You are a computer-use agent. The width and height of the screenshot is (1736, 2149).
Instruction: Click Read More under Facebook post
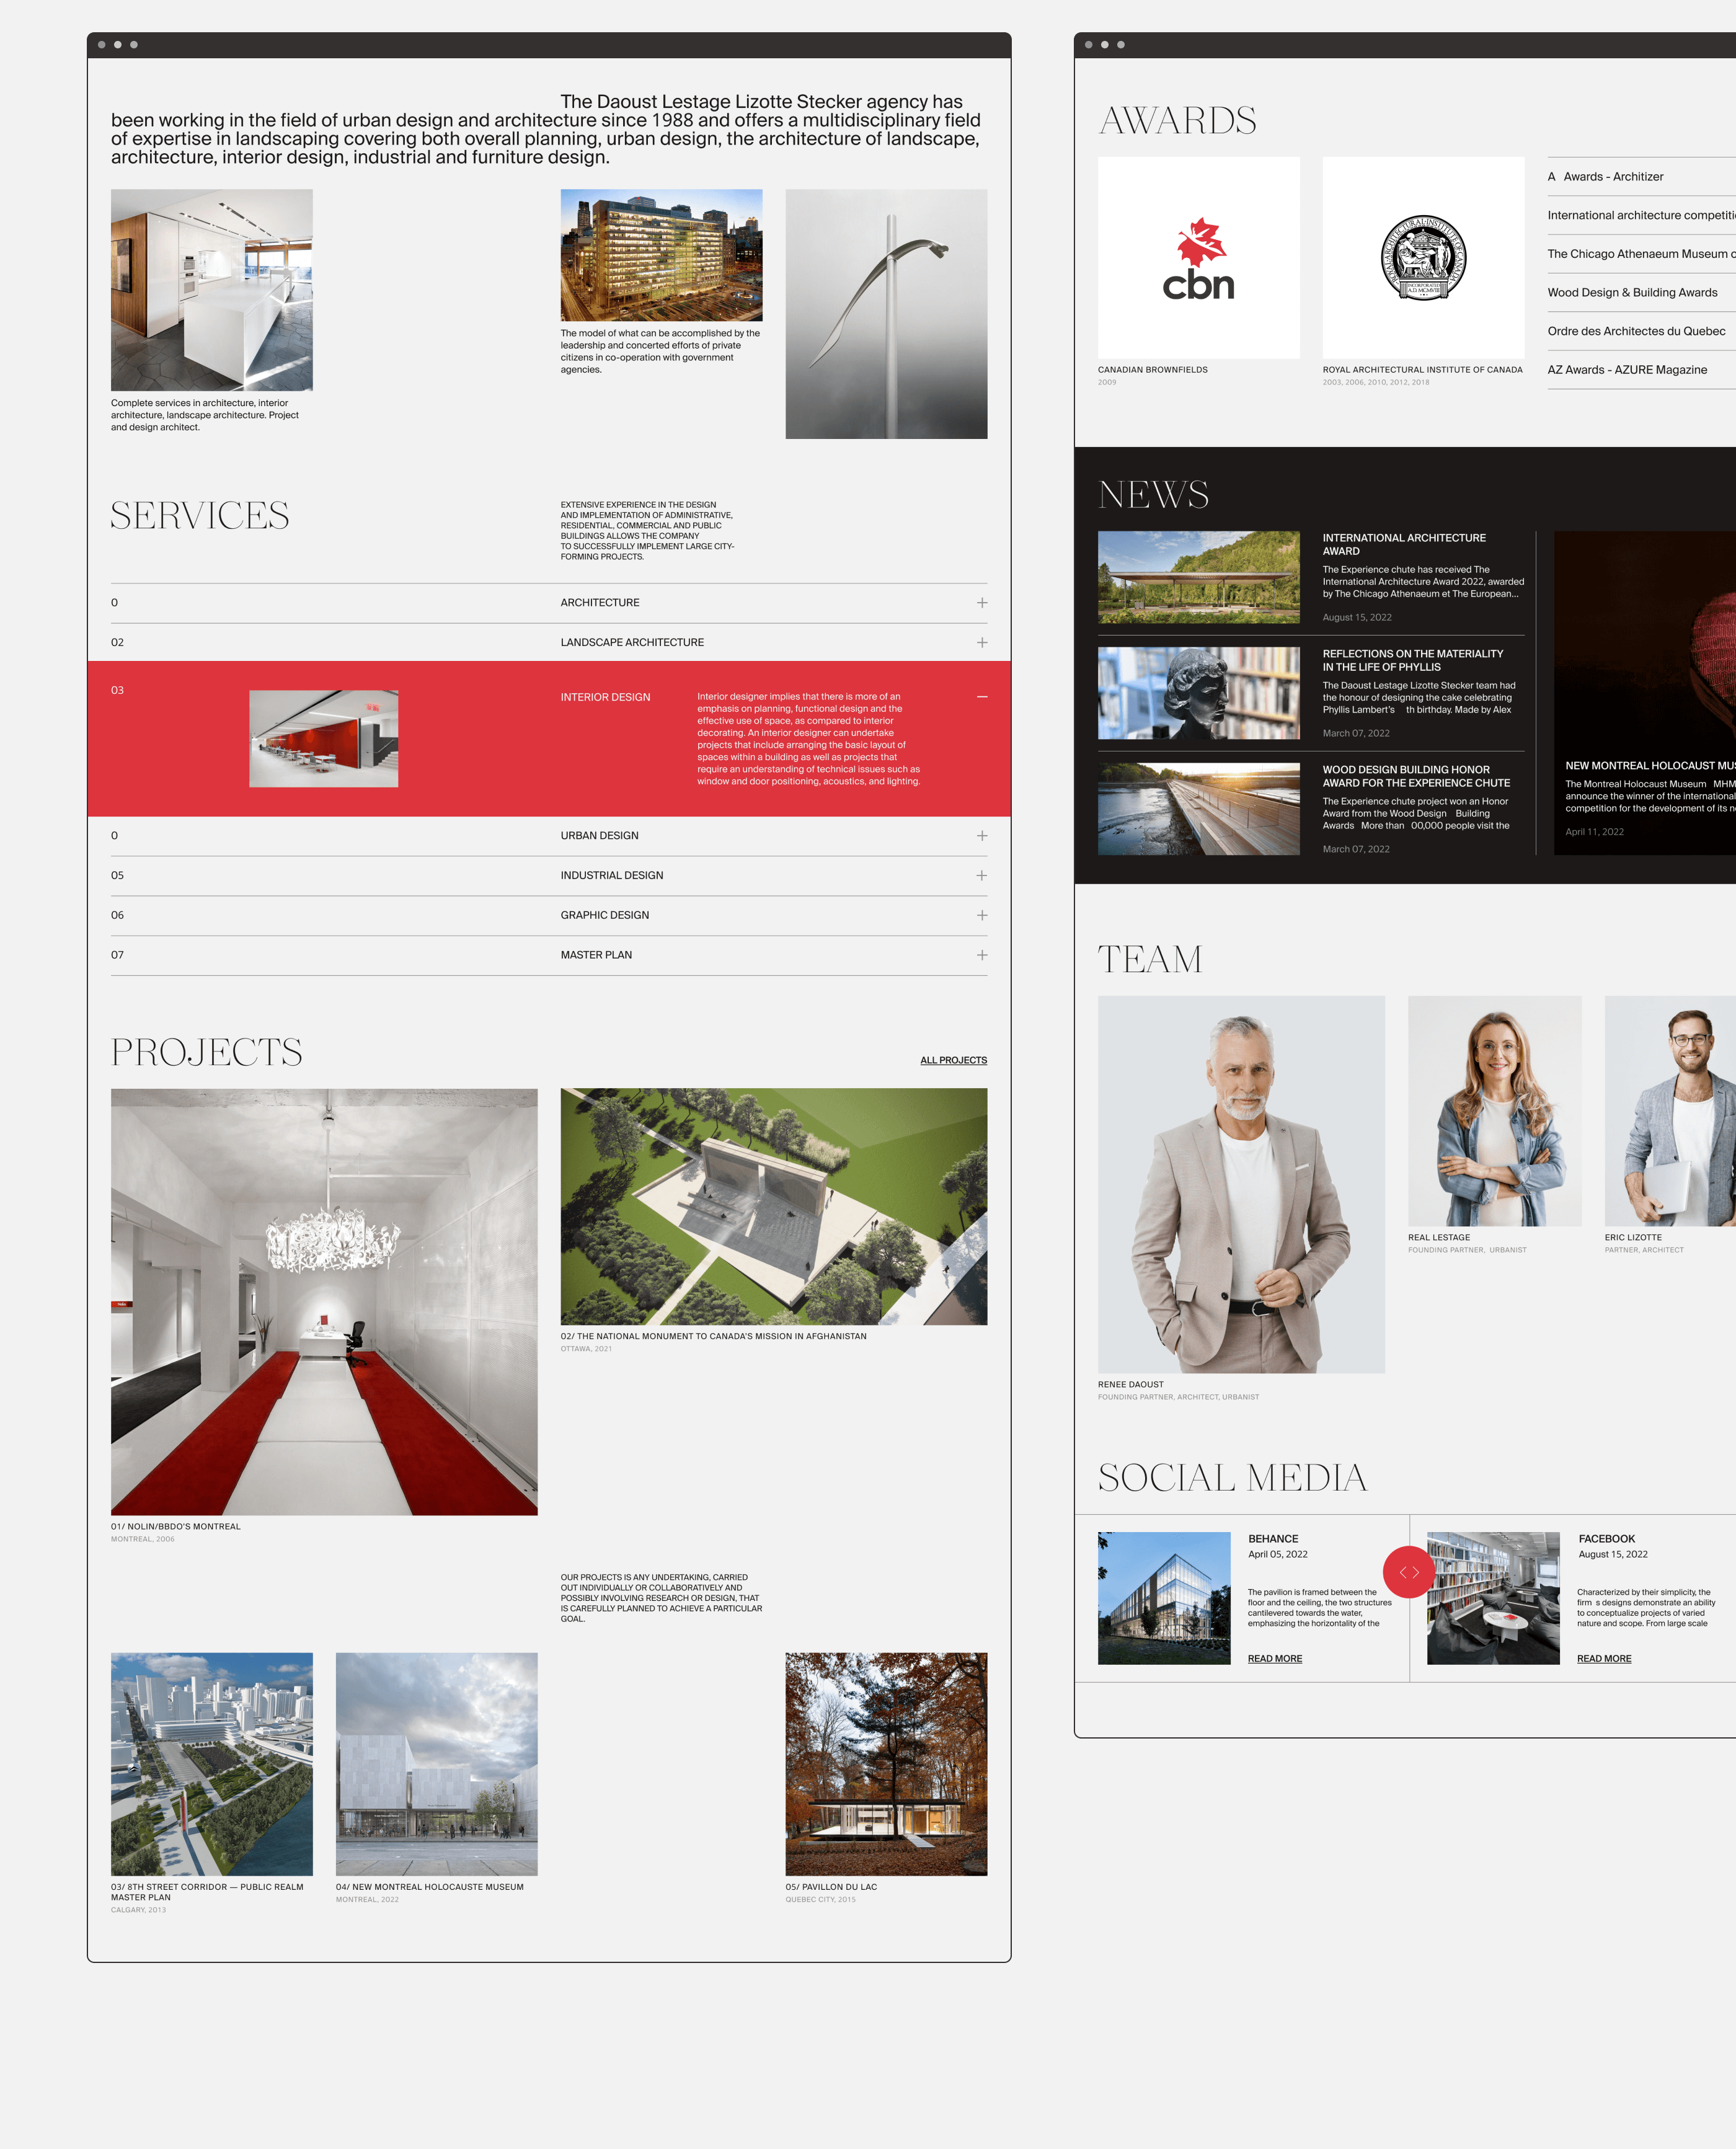(1603, 1659)
